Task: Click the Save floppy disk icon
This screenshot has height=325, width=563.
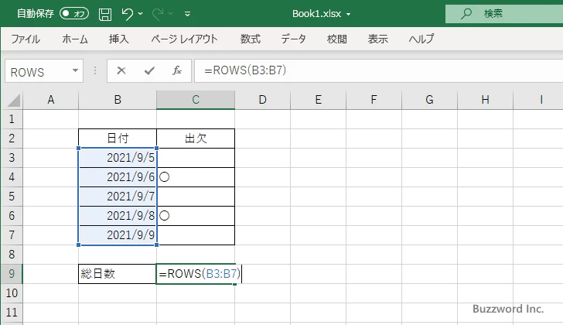Action: coord(105,14)
